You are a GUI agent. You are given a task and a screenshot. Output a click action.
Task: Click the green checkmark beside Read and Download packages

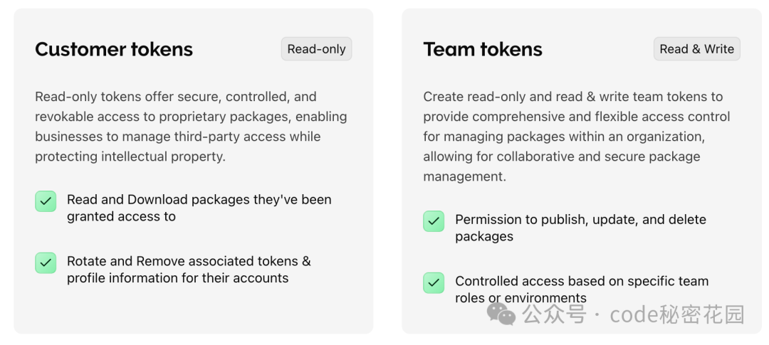tap(46, 201)
